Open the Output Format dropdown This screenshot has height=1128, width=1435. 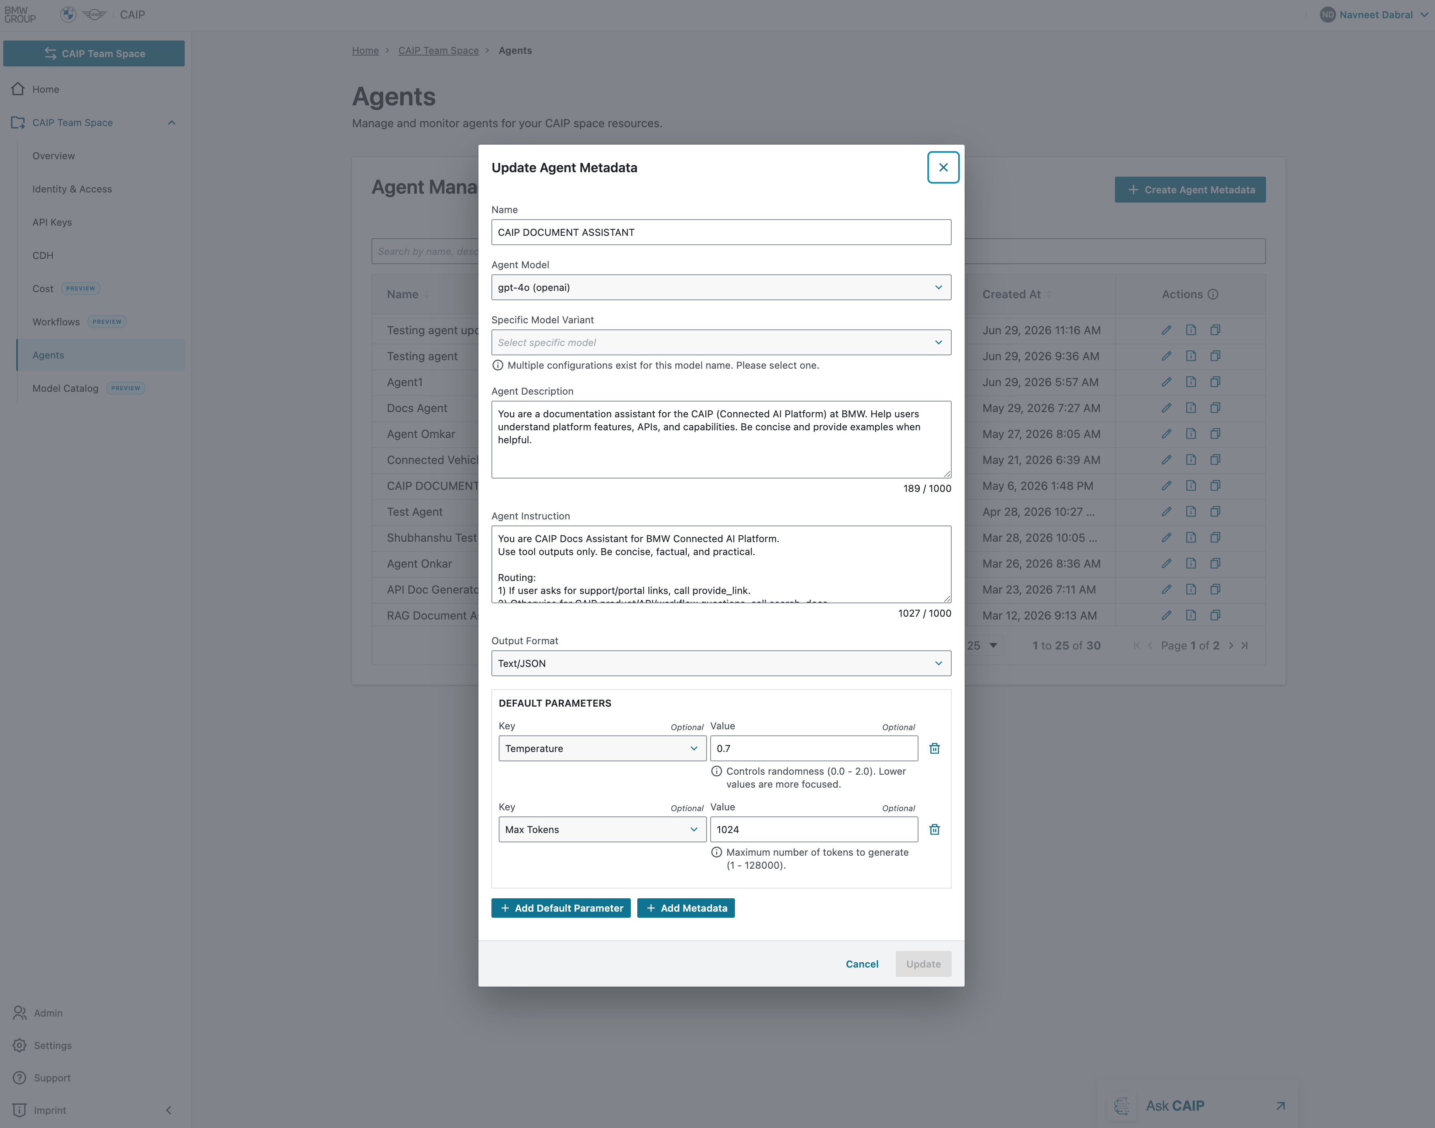[721, 663]
